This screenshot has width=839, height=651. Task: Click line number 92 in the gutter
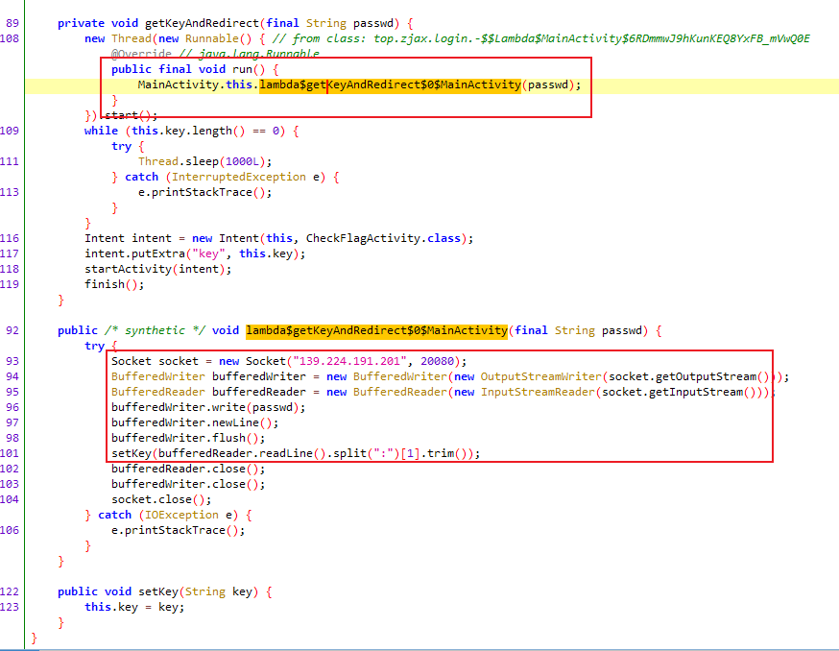click(12, 330)
